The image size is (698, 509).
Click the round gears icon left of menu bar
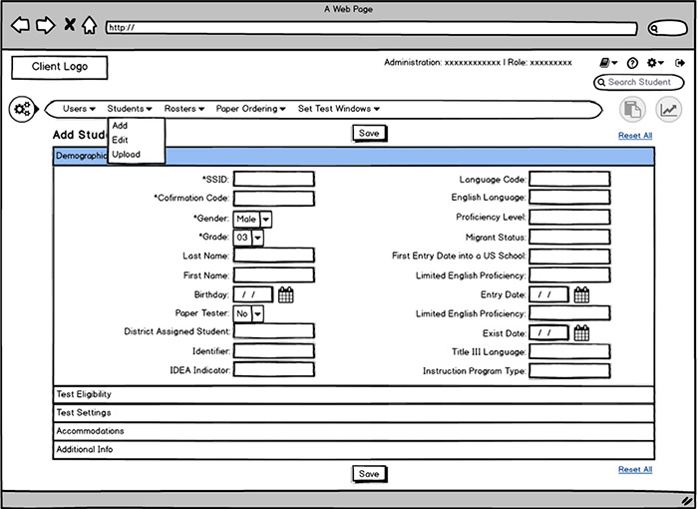click(22, 109)
